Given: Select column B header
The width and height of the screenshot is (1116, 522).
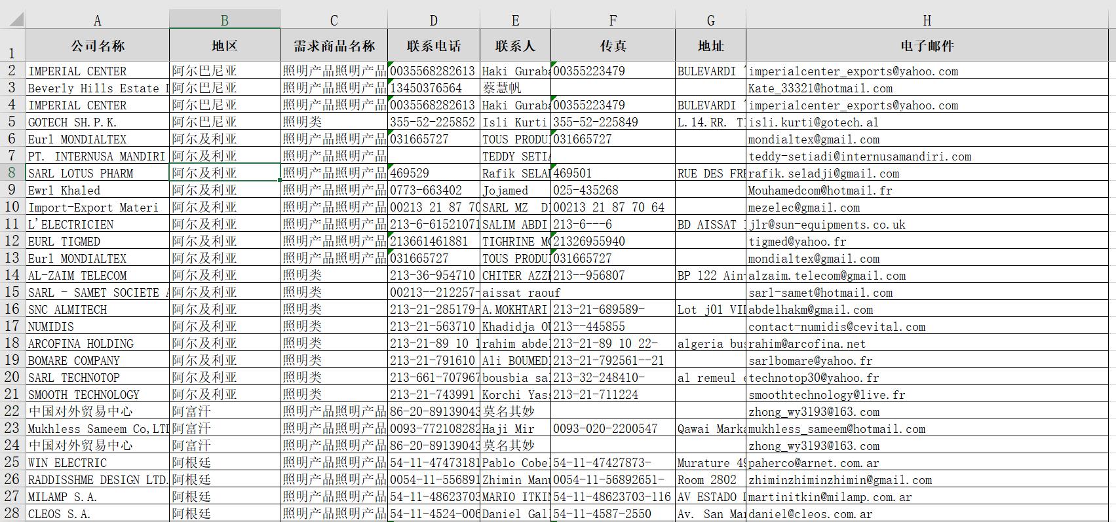Looking at the screenshot, I should [x=225, y=20].
